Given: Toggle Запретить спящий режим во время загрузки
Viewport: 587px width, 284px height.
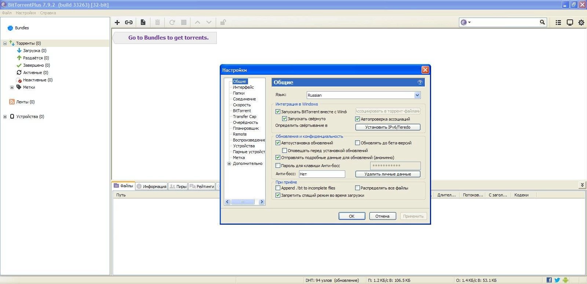Looking at the screenshot, I should point(278,195).
